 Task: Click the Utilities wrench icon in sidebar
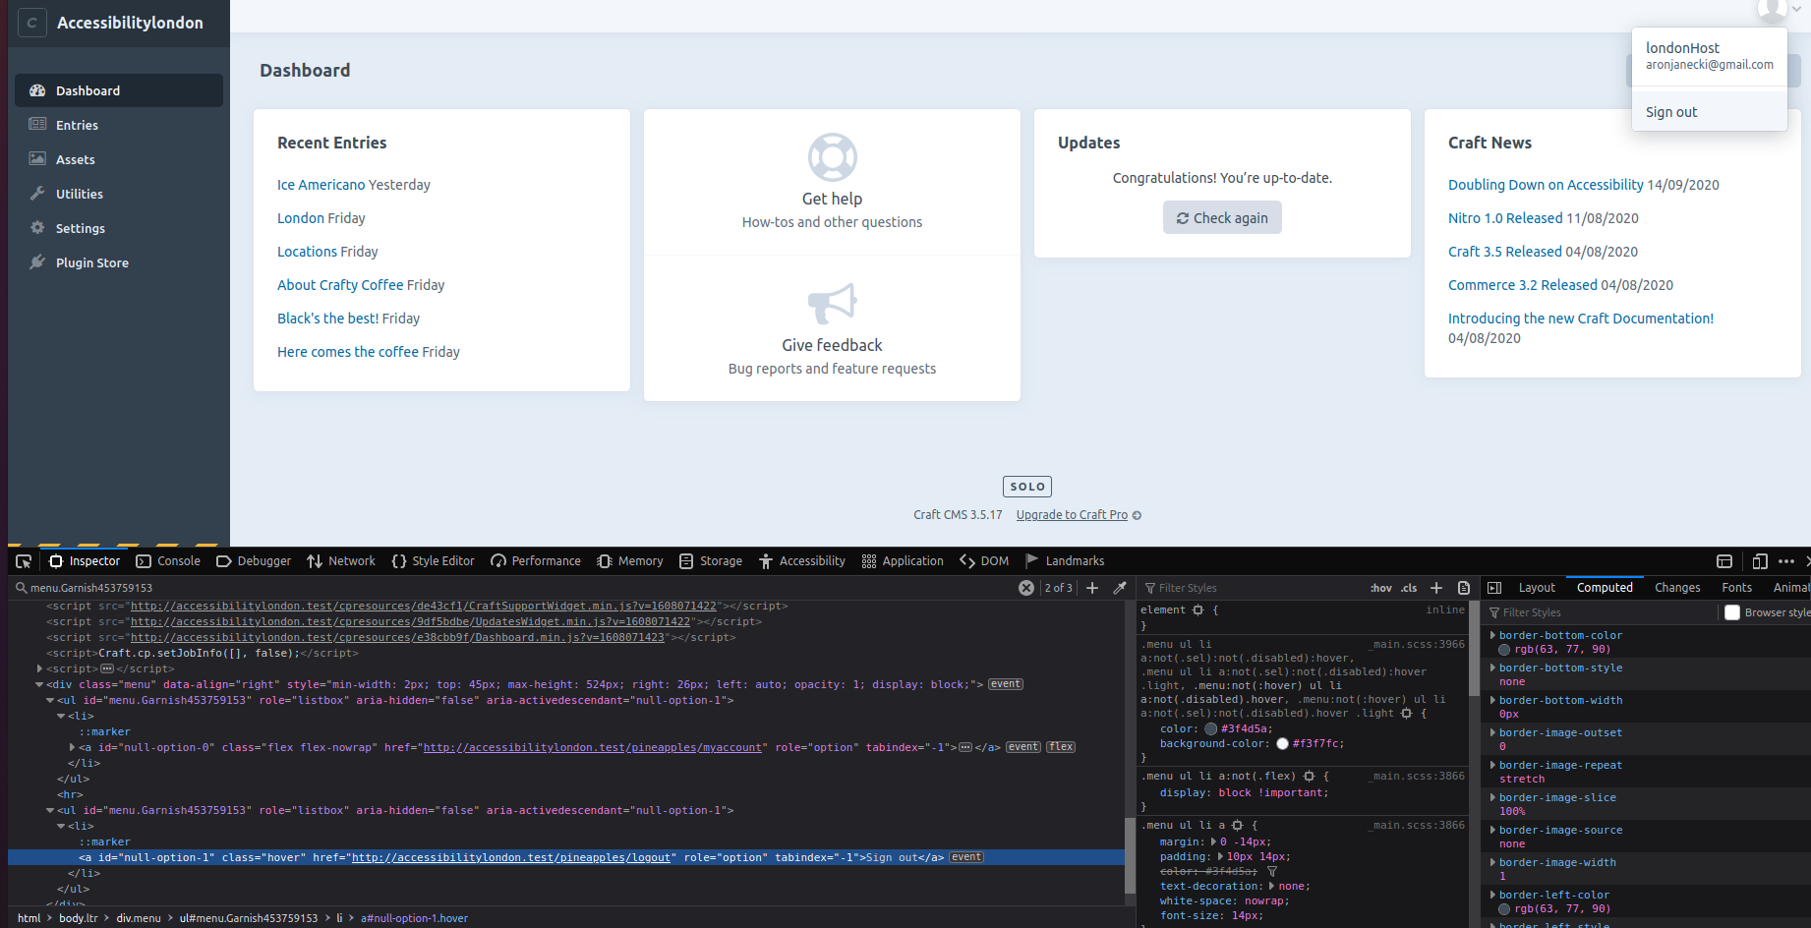coord(37,193)
